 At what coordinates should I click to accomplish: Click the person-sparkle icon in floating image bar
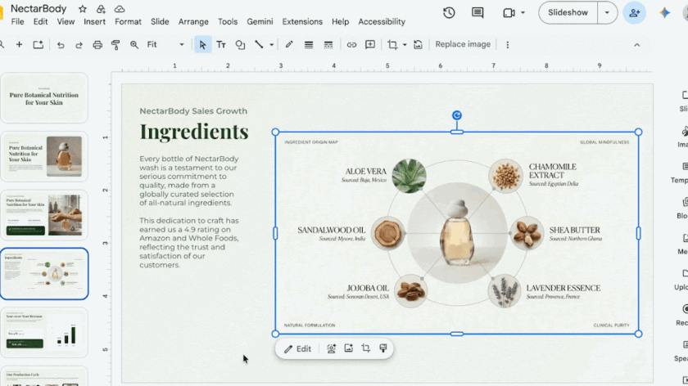point(331,348)
